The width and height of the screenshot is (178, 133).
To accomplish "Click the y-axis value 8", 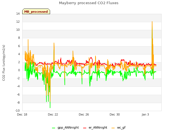I will point(19,38).
